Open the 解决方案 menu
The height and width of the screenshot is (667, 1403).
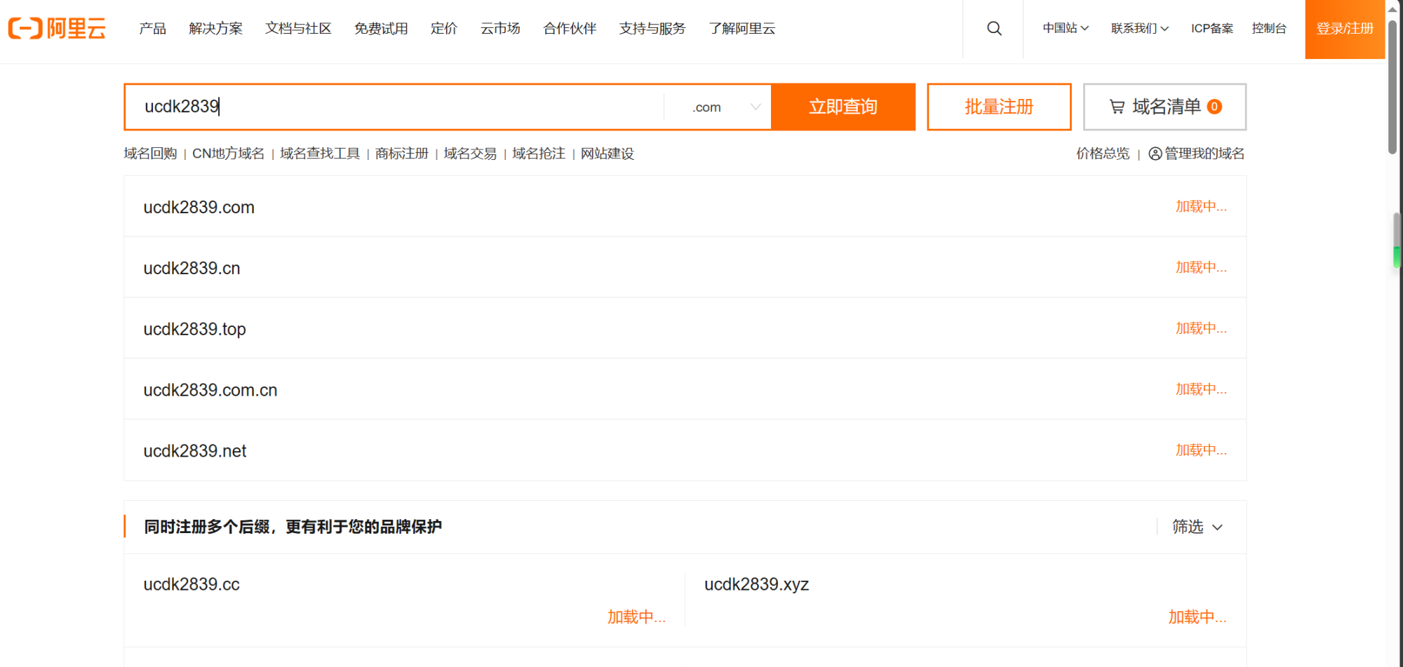(x=215, y=29)
